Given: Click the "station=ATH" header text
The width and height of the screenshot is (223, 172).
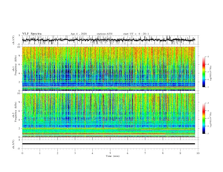Looking at the screenshot, I should 104,34.
